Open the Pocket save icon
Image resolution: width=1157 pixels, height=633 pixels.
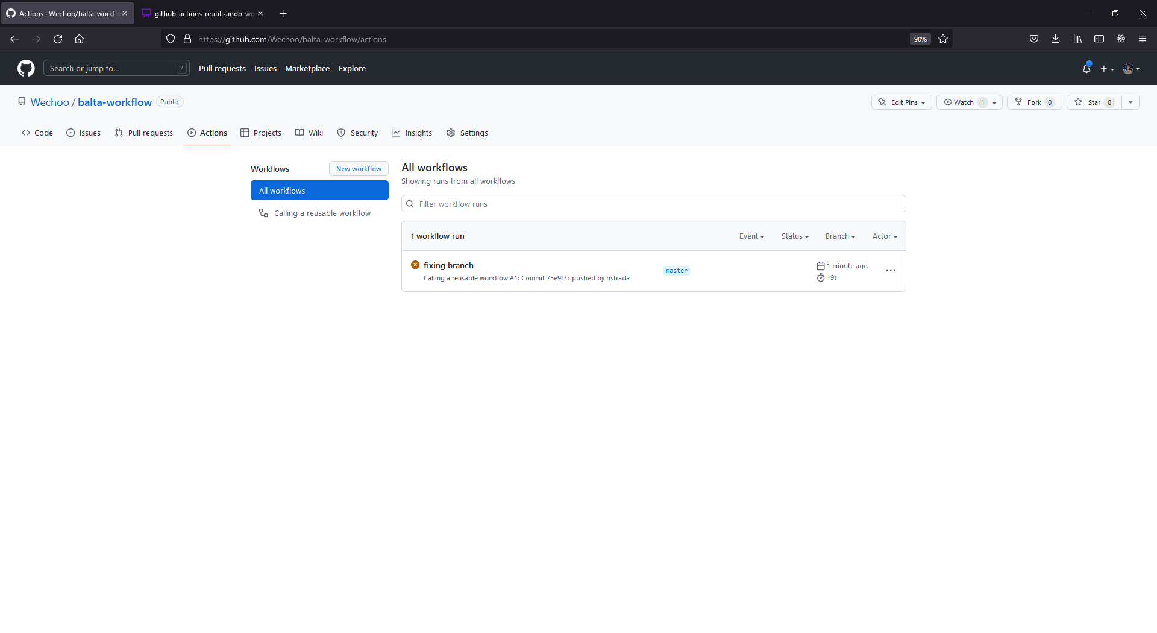coord(1034,39)
